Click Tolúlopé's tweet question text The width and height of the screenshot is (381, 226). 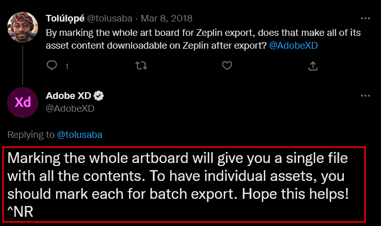pyautogui.click(x=206, y=33)
